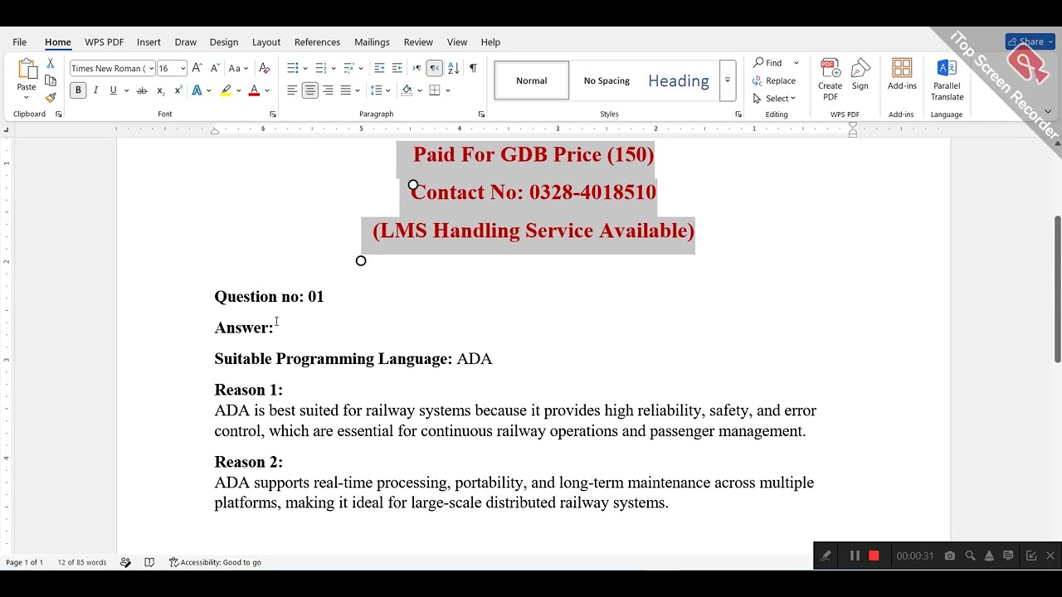Pause the screen recording
The height and width of the screenshot is (597, 1062).
tap(855, 556)
